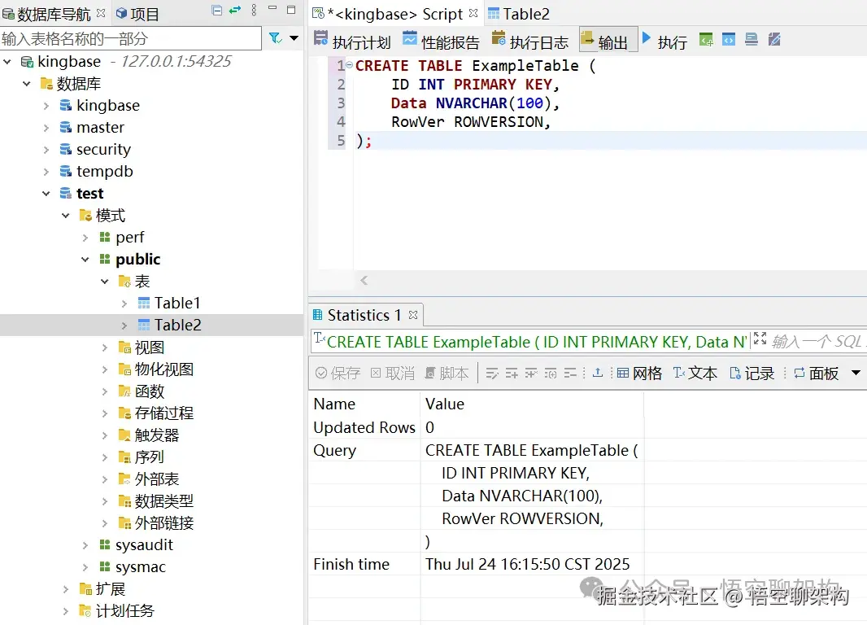This screenshot has width=867, height=625.
Task: Click the SQL filter expression input
Action: 817,342
